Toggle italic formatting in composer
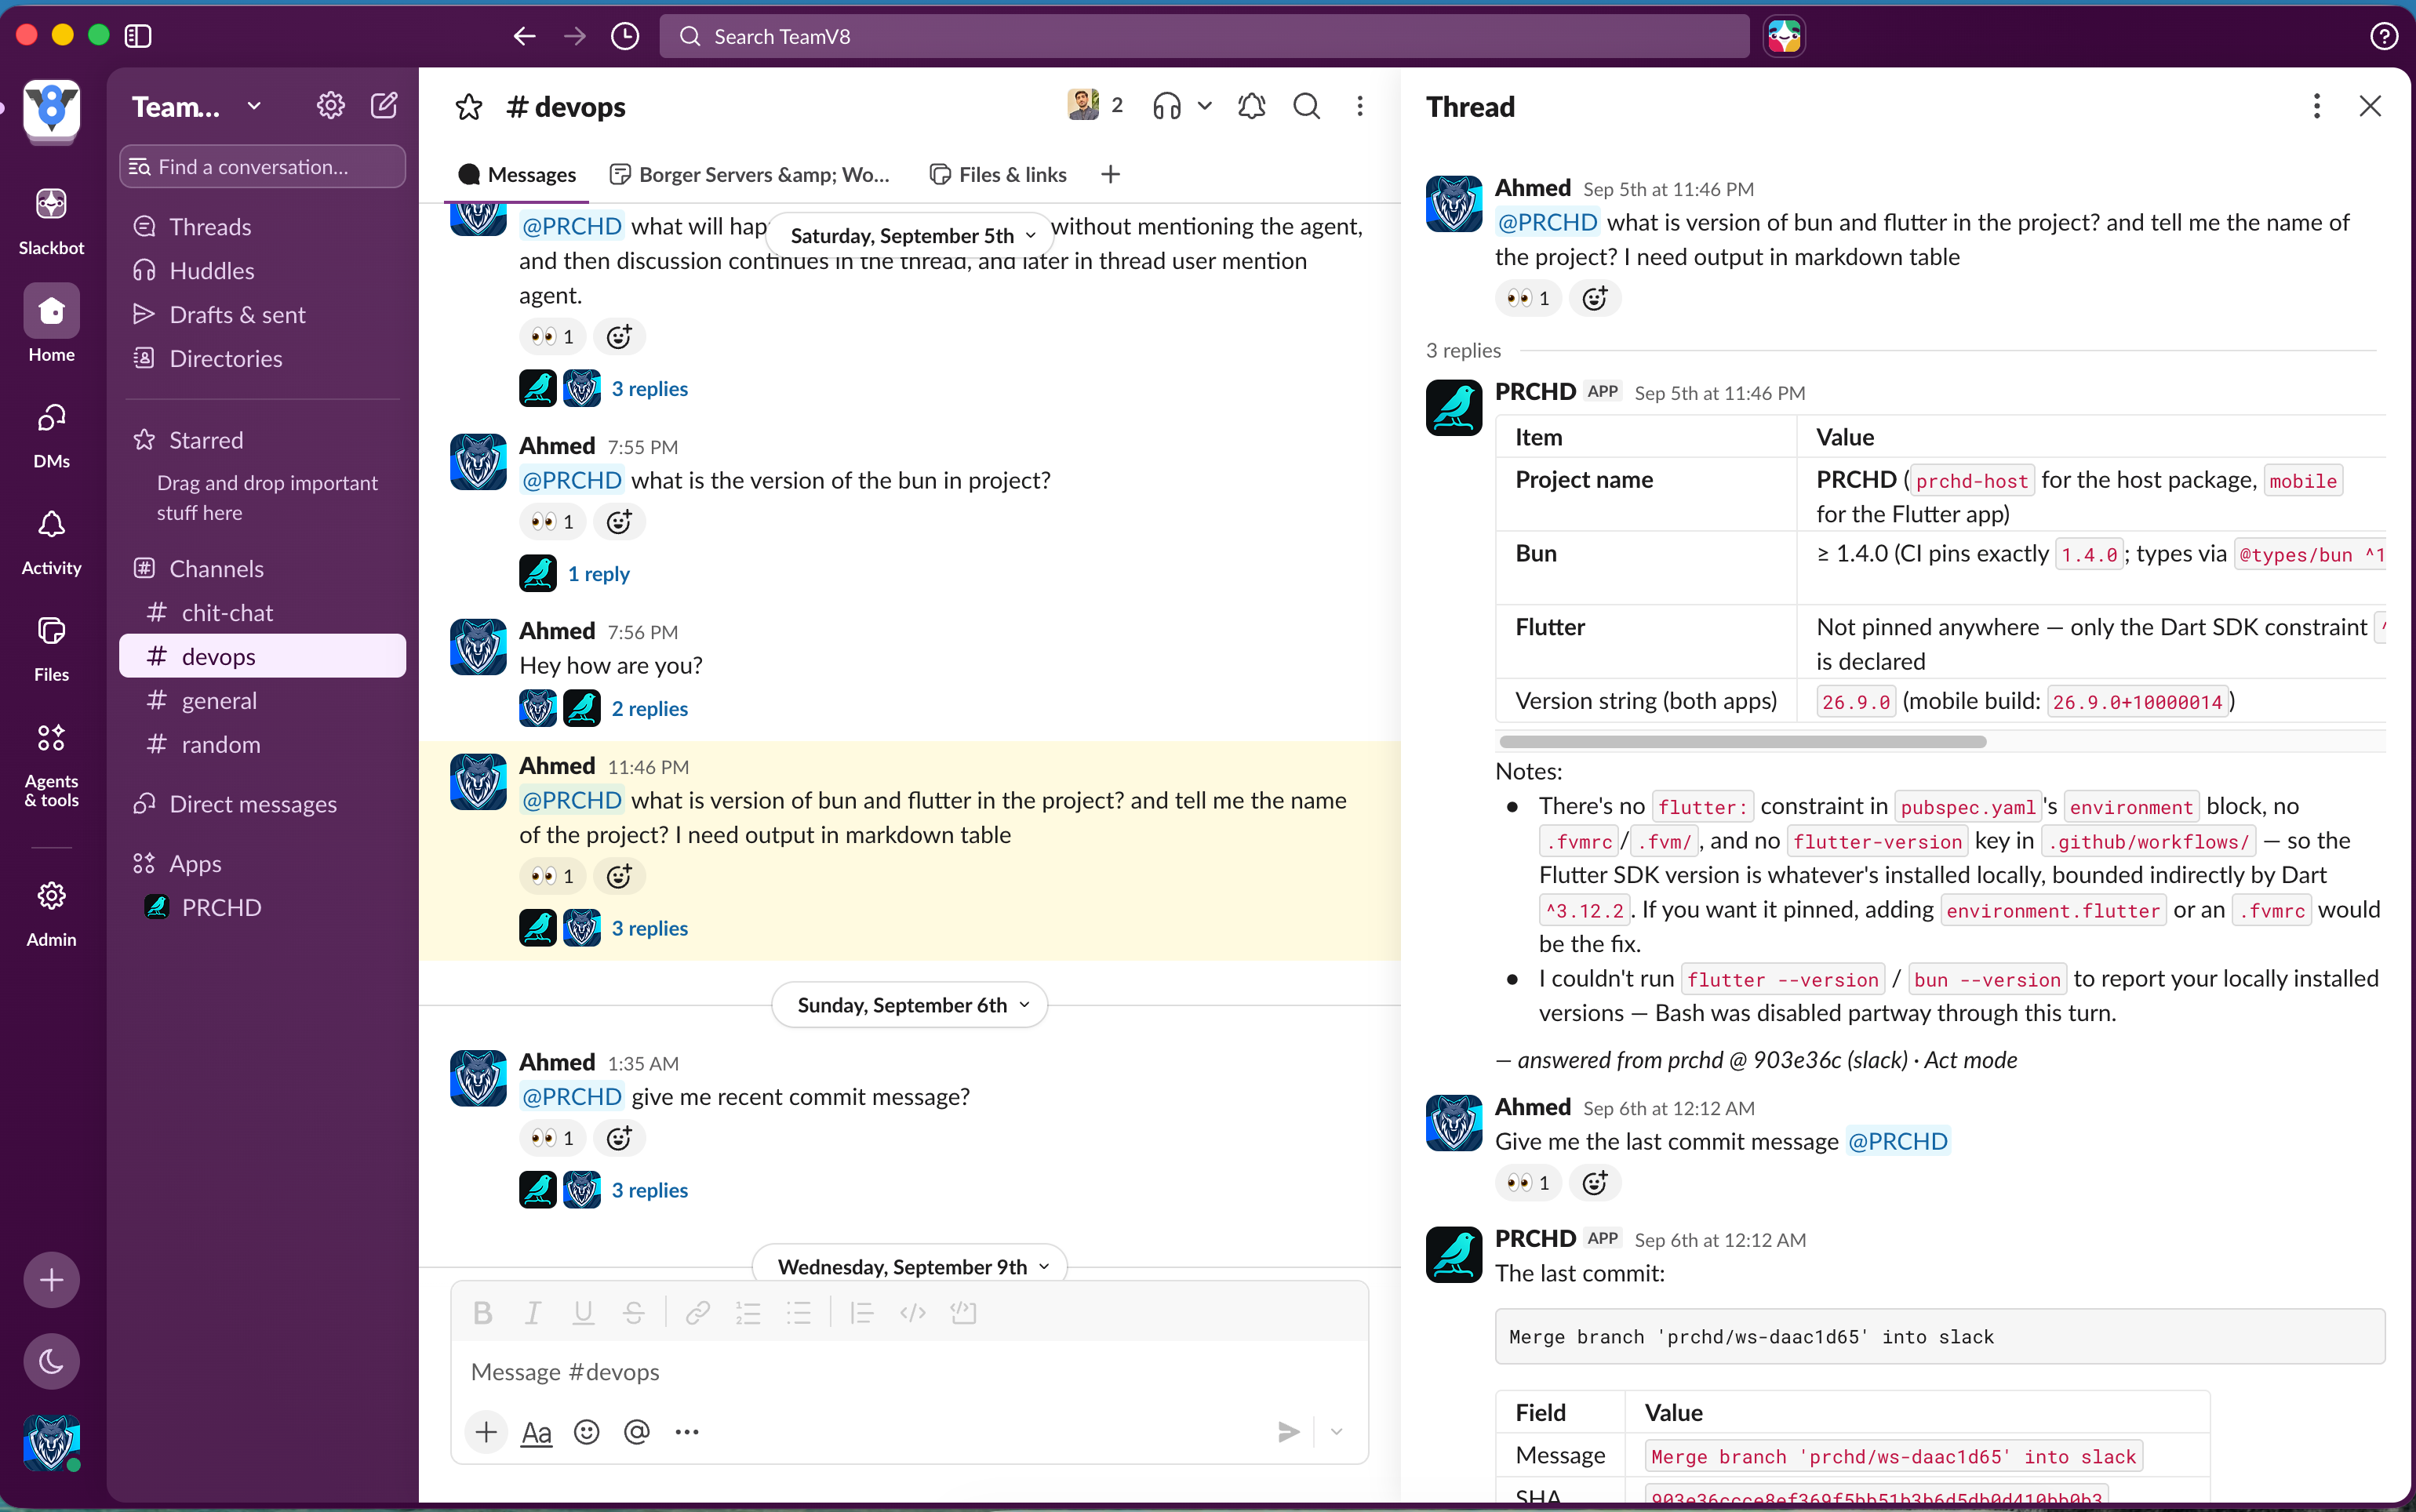This screenshot has height=1512, width=2416. (x=533, y=1312)
